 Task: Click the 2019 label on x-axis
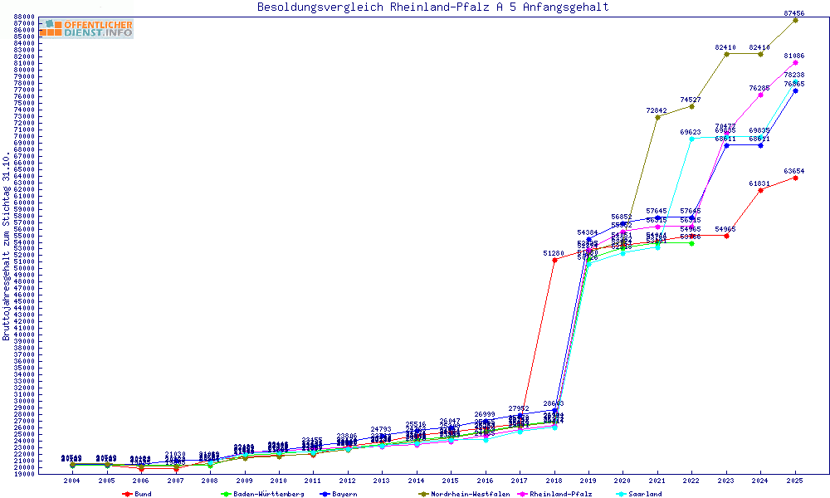pos(588,481)
